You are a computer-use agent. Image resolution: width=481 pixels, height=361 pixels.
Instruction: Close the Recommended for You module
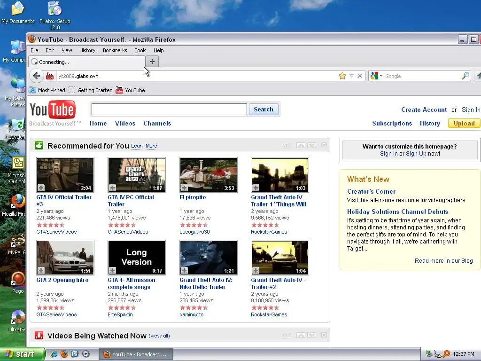pyautogui.click(x=324, y=145)
